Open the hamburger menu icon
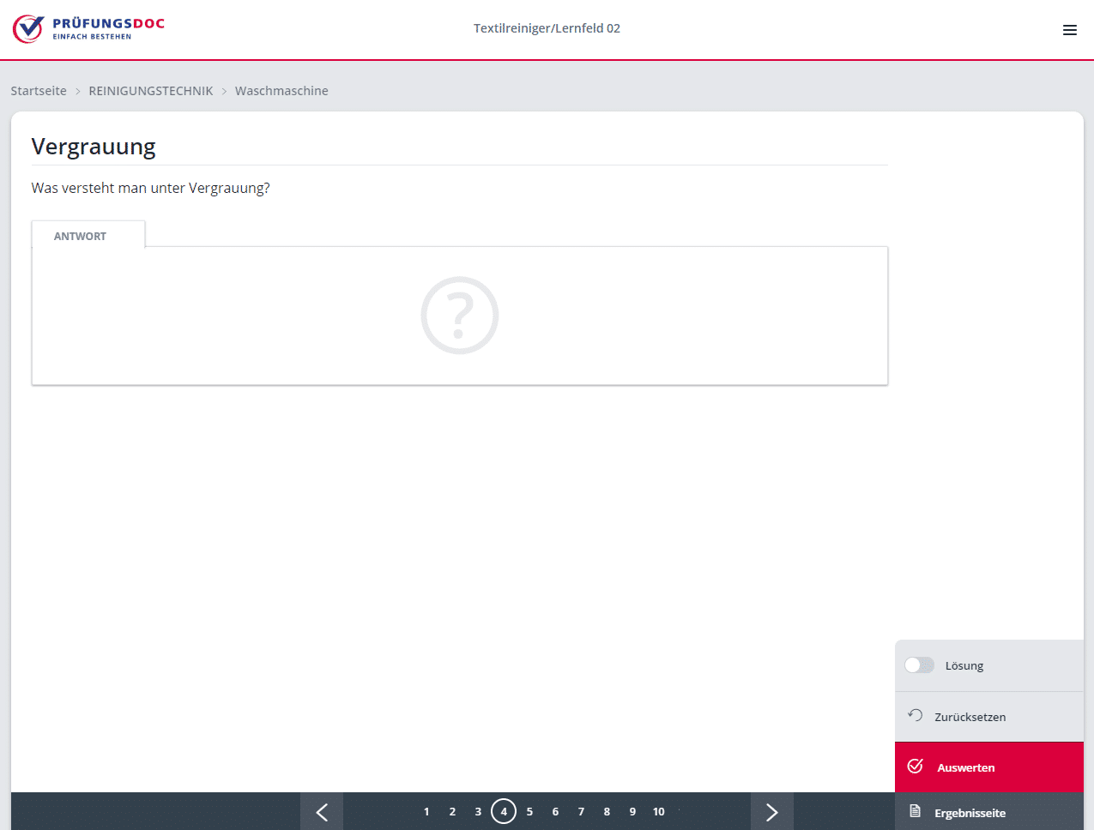Screen dimensions: 1094x830 (1069, 30)
